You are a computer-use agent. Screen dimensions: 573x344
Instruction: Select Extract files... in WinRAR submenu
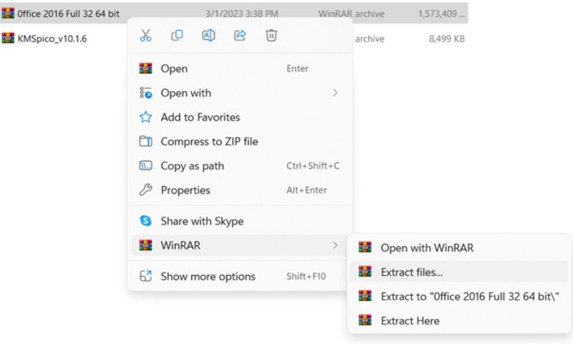[458, 272]
